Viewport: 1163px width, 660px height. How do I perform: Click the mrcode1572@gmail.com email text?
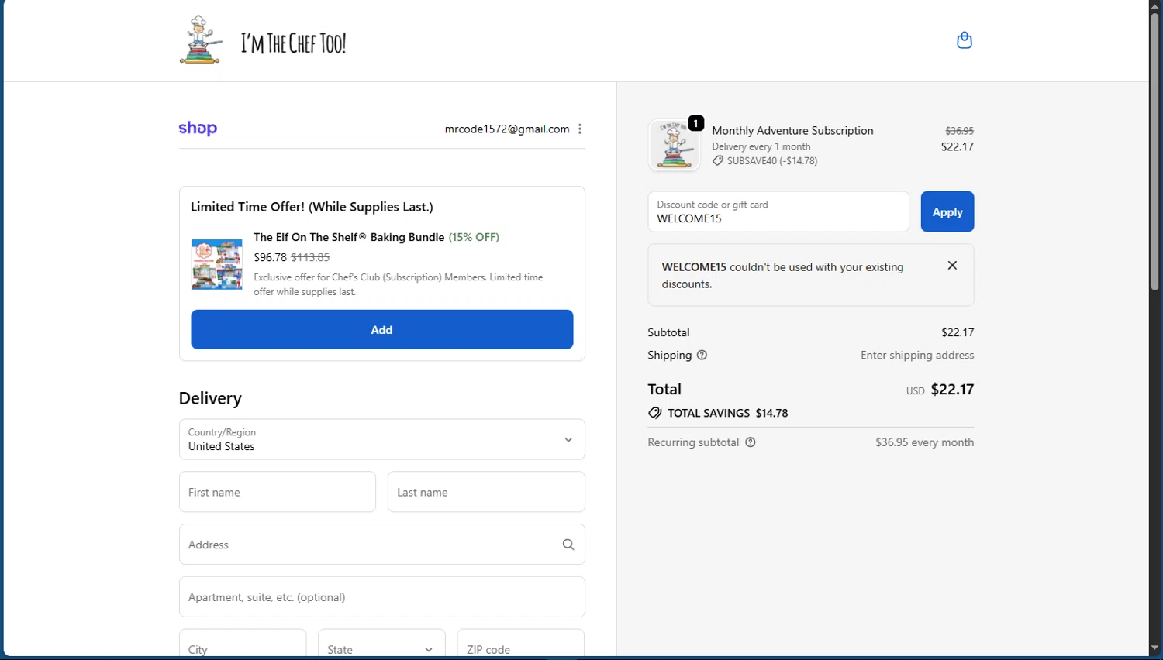[507, 129]
